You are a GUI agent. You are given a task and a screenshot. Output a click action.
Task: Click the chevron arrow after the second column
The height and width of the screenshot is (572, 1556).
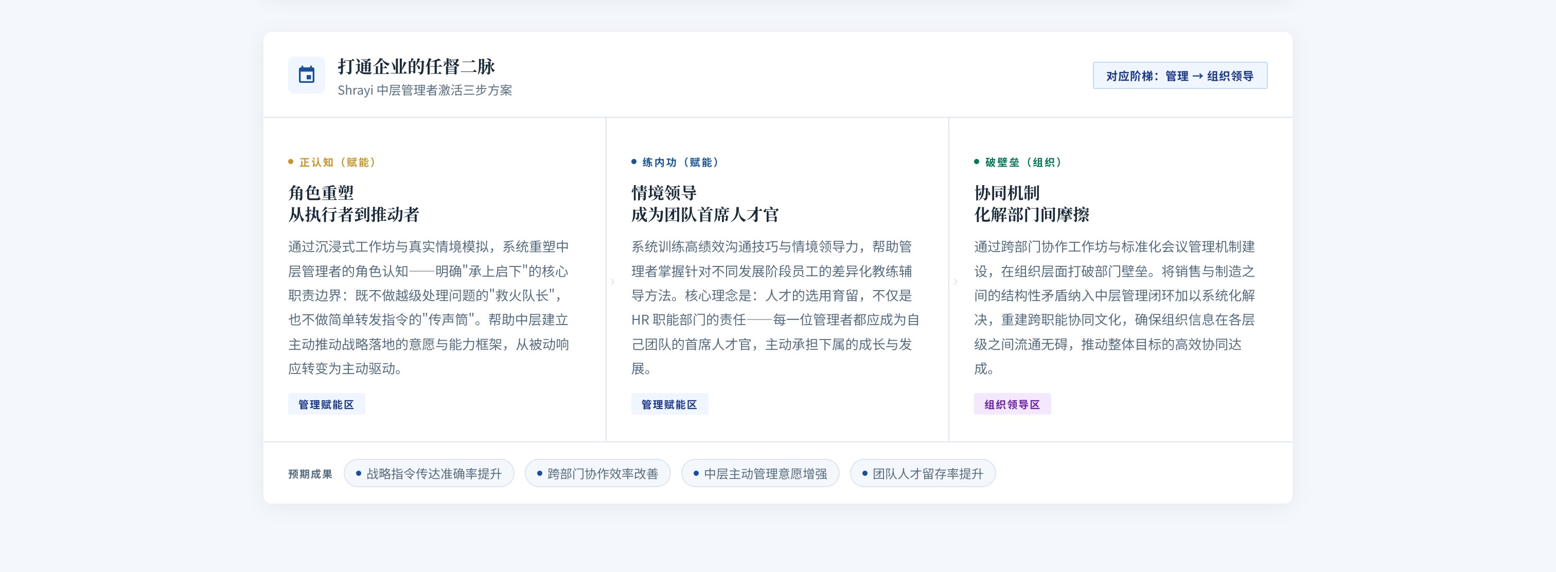click(955, 281)
